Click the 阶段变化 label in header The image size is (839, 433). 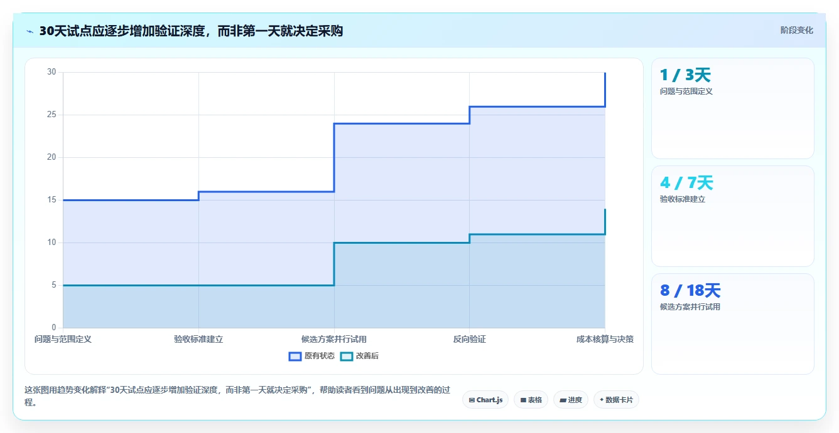coord(796,30)
